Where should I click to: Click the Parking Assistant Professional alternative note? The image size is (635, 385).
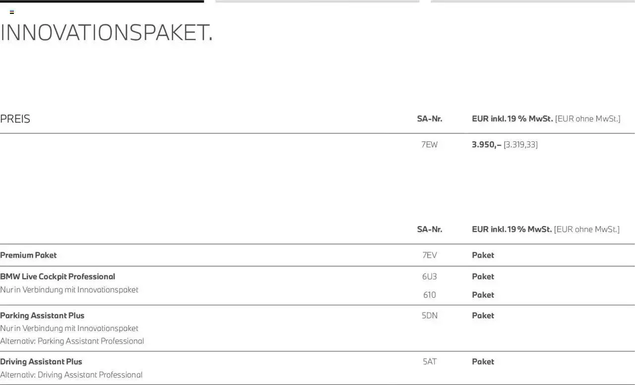tap(72, 341)
